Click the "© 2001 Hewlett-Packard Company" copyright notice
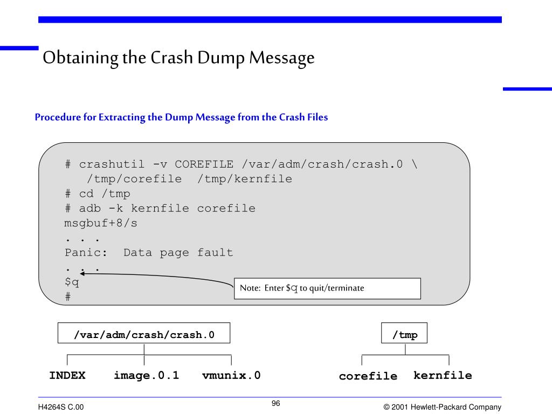The width and height of the screenshot is (552, 414). click(442, 407)
